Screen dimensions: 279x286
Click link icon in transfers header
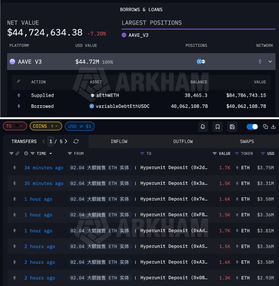click(x=17, y=153)
